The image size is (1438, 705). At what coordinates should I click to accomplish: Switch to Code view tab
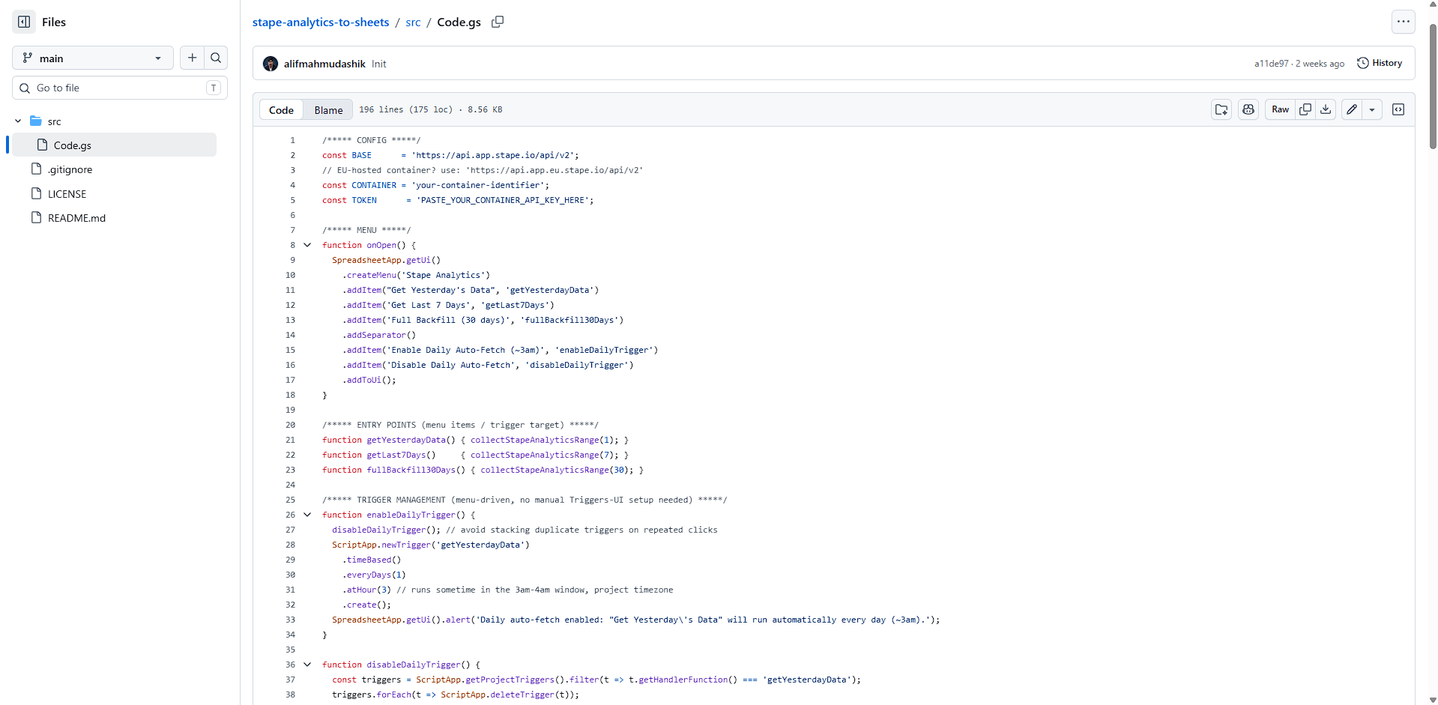click(282, 109)
